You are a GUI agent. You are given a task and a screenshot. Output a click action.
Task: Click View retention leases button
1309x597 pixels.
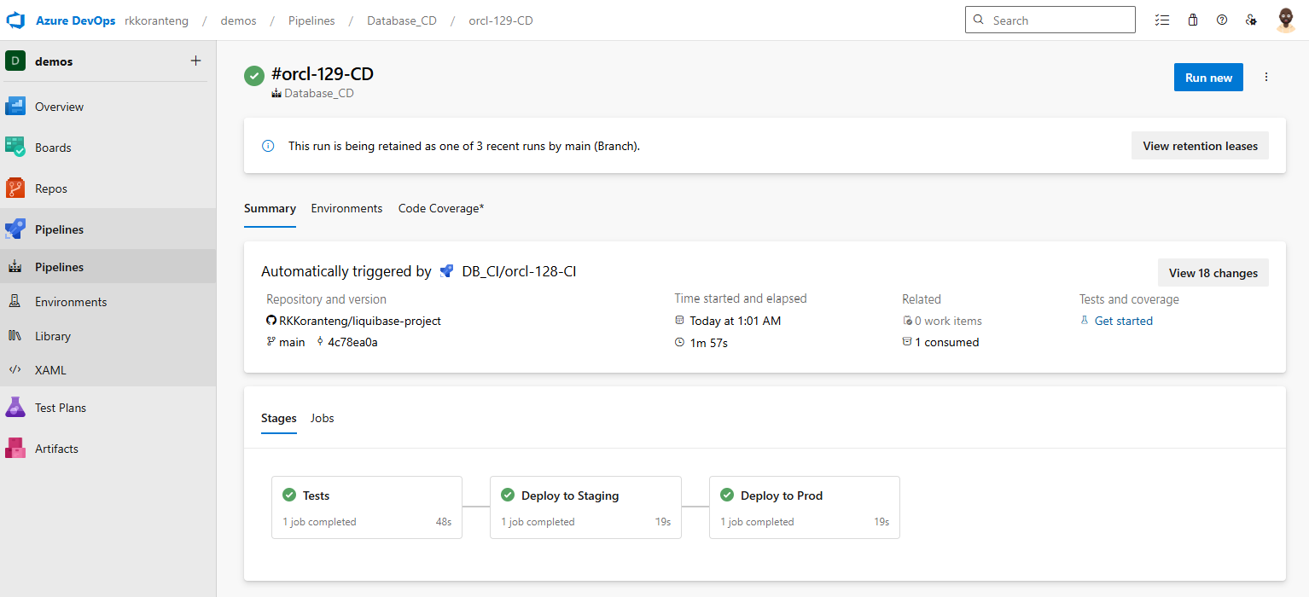tap(1200, 146)
